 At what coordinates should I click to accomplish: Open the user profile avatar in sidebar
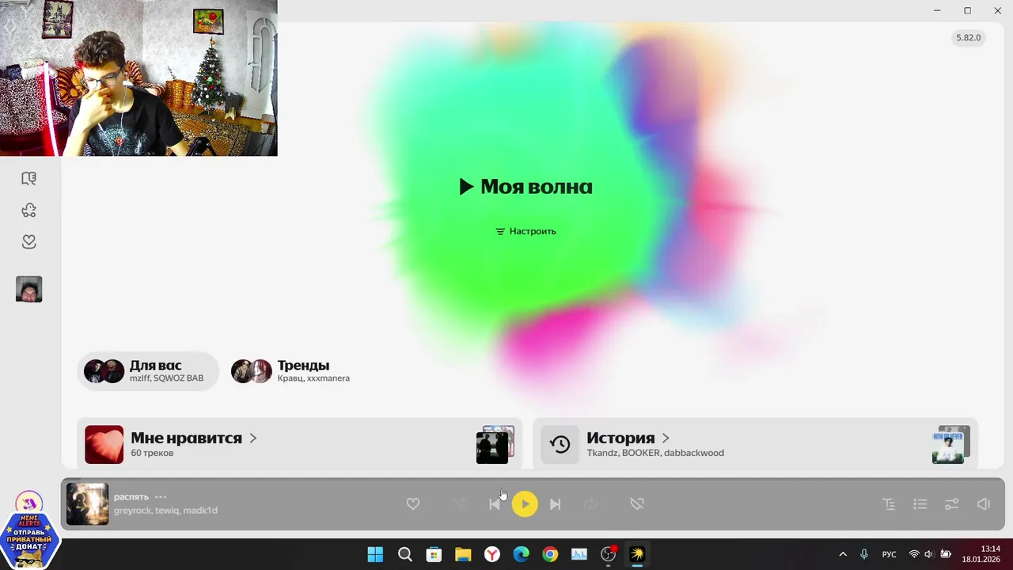click(x=29, y=289)
